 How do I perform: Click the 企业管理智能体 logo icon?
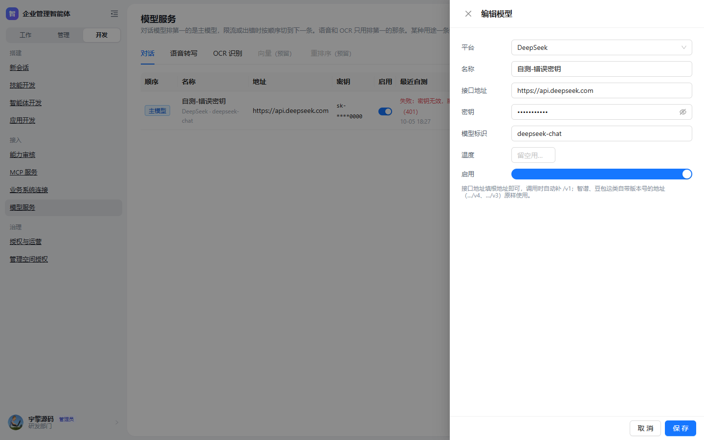[x=12, y=14]
